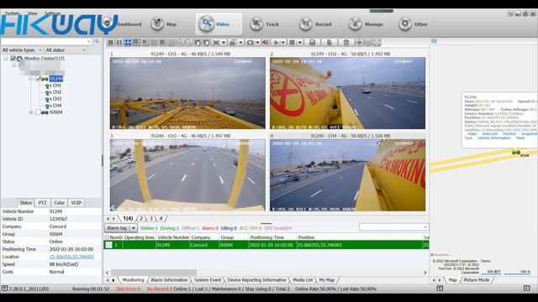
Task: Open the Map module
Action: (164, 24)
